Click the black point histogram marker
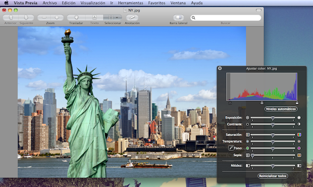Screen dimensions: 313x187 point(230,103)
